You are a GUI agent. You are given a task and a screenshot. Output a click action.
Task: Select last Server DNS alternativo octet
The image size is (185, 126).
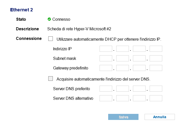(156, 98)
